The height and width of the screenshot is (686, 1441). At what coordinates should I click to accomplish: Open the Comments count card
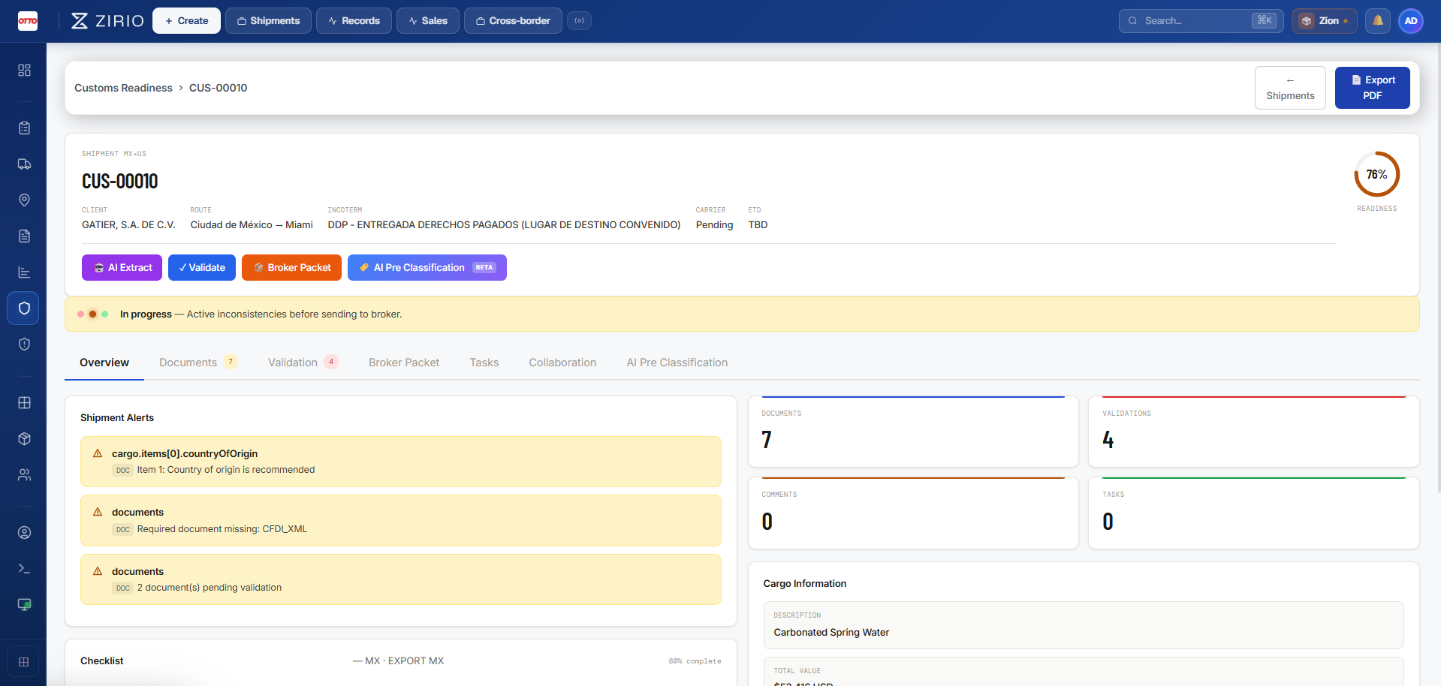tap(913, 513)
